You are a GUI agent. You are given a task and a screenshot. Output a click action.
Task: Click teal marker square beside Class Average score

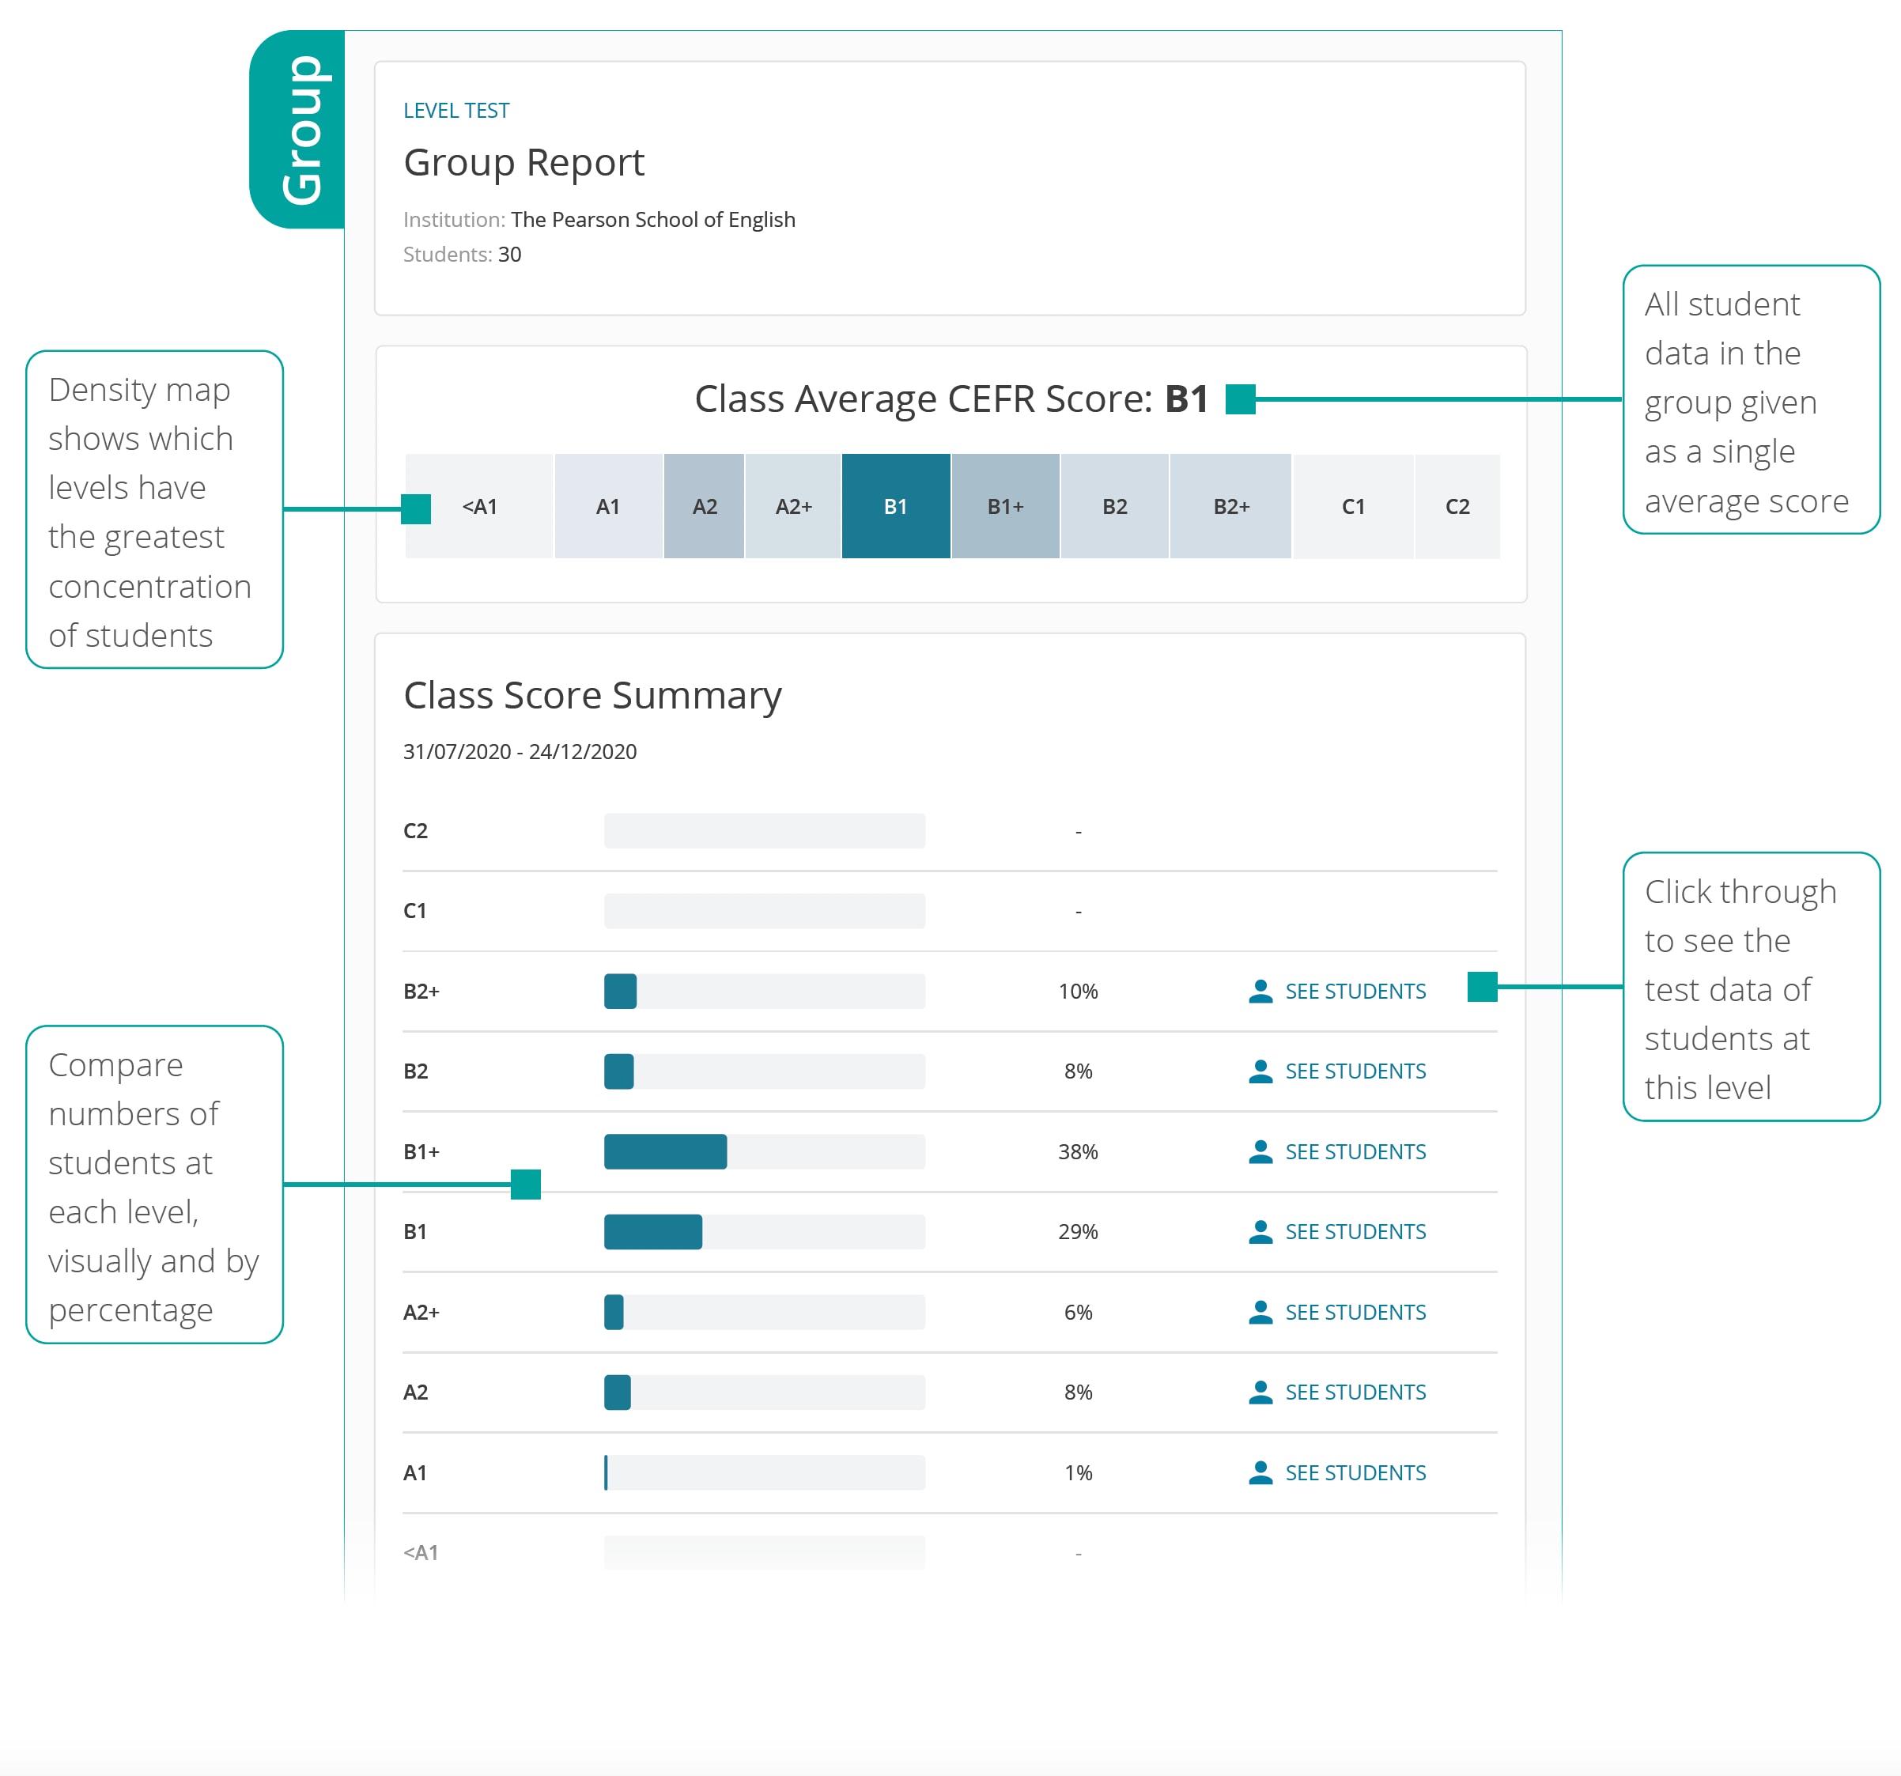[x=1240, y=399]
